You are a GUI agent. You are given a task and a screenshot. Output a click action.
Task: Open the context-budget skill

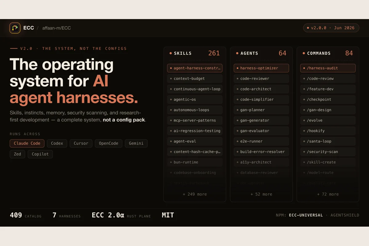[x=195, y=78]
